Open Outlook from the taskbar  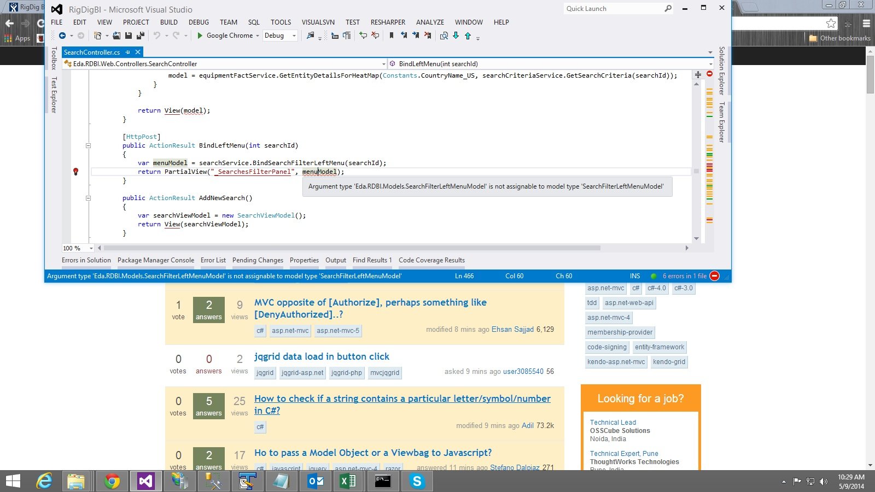[316, 481]
